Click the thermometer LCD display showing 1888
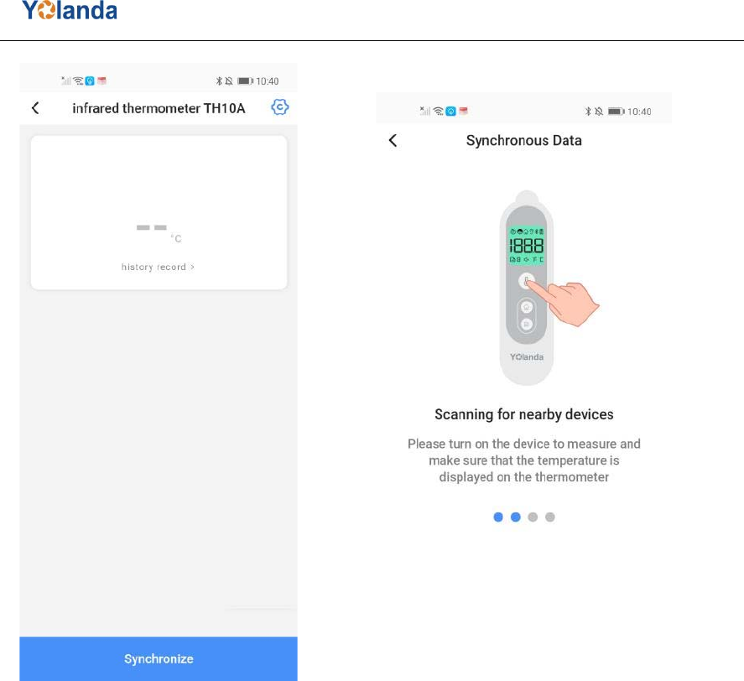Image resolution: width=744 pixels, height=681 pixels. (x=526, y=245)
